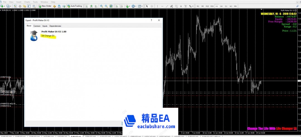
Task: Switch chart to M15 timeframe
Action: tap(207, 6)
